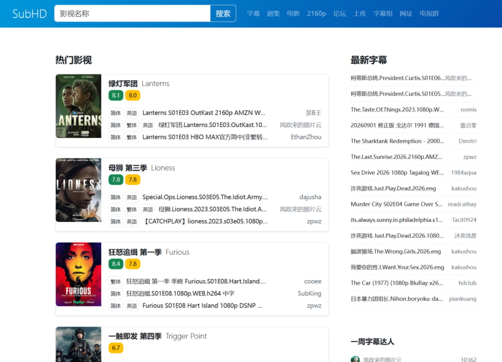Open latest subtitle Murder City S02E04 Game Over
Viewport: 502px width, 362px height.
pos(396,204)
